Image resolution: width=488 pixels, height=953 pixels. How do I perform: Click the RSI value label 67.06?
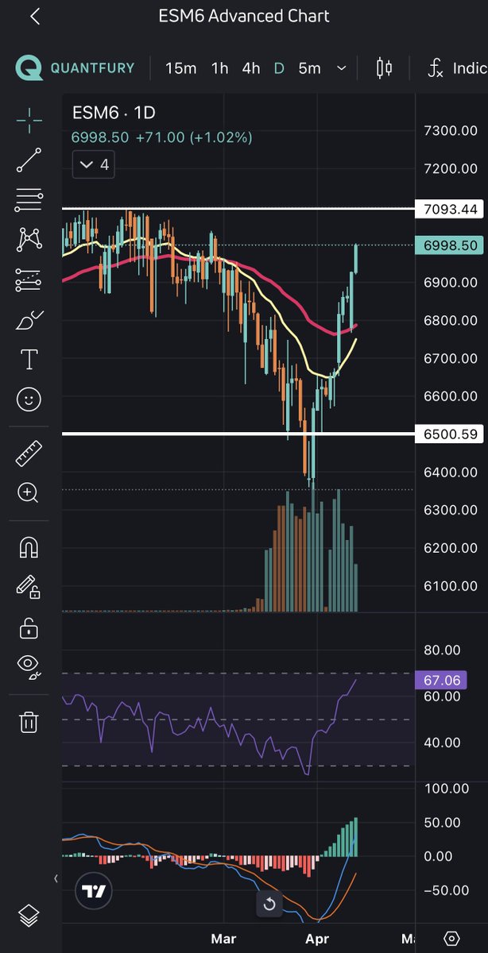[441, 680]
